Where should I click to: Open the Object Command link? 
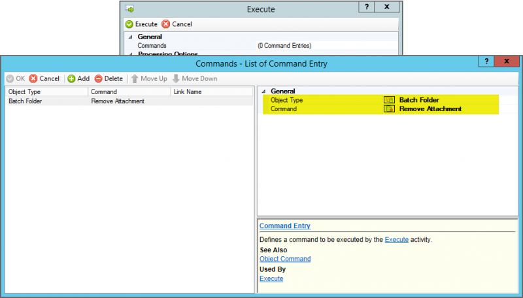(285, 259)
